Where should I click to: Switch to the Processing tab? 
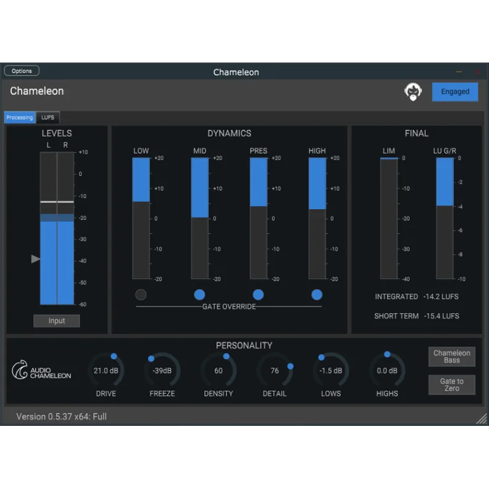(20, 118)
